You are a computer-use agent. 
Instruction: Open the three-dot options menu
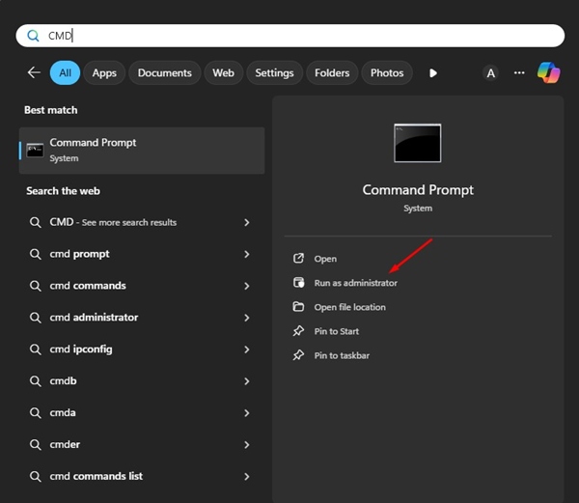(x=519, y=72)
